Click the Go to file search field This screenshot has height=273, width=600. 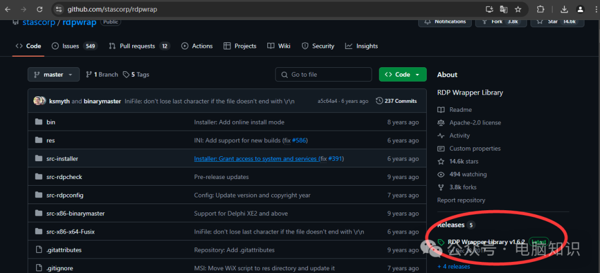click(x=323, y=75)
